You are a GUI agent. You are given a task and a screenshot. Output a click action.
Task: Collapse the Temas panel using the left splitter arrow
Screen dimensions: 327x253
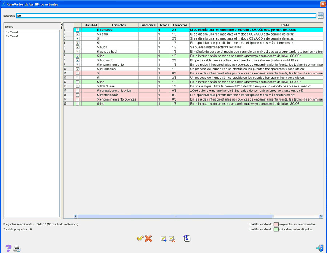coord(62,25)
